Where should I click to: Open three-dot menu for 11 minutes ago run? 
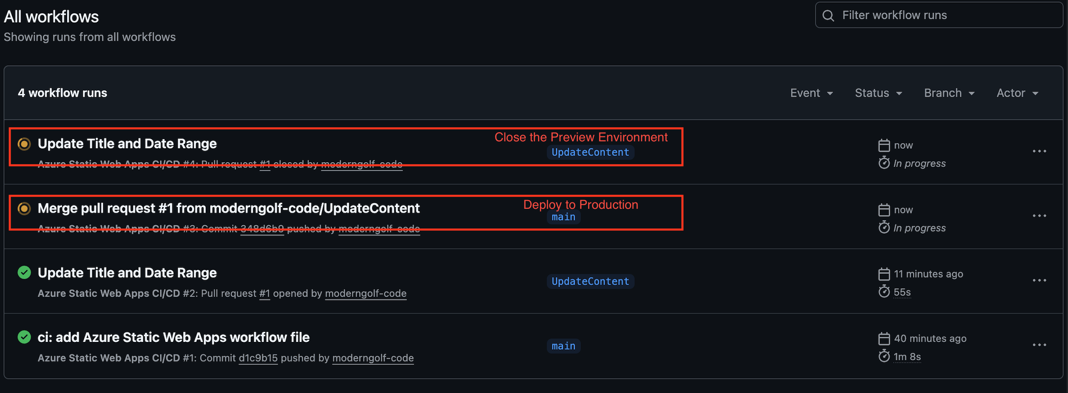point(1039,280)
